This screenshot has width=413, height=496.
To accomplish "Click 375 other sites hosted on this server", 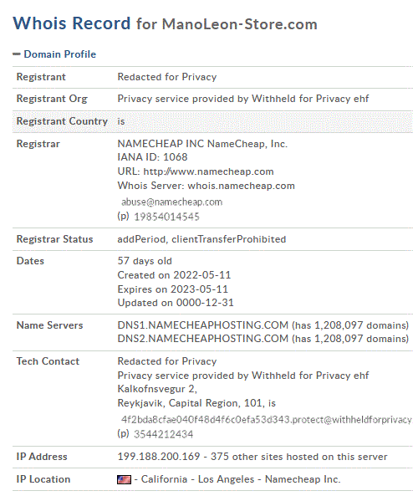I will [x=298, y=457].
